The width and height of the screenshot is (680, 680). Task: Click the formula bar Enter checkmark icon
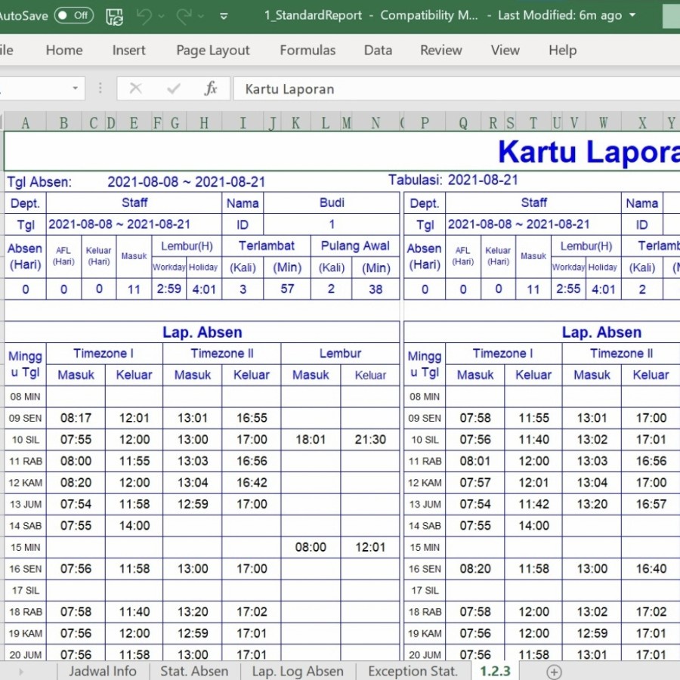tap(174, 89)
